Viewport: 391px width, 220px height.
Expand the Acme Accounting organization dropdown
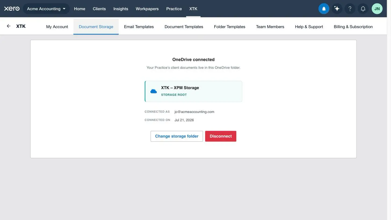tap(46, 9)
